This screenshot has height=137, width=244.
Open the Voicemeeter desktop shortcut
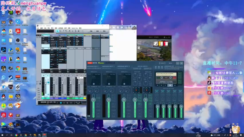pos(18,78)
